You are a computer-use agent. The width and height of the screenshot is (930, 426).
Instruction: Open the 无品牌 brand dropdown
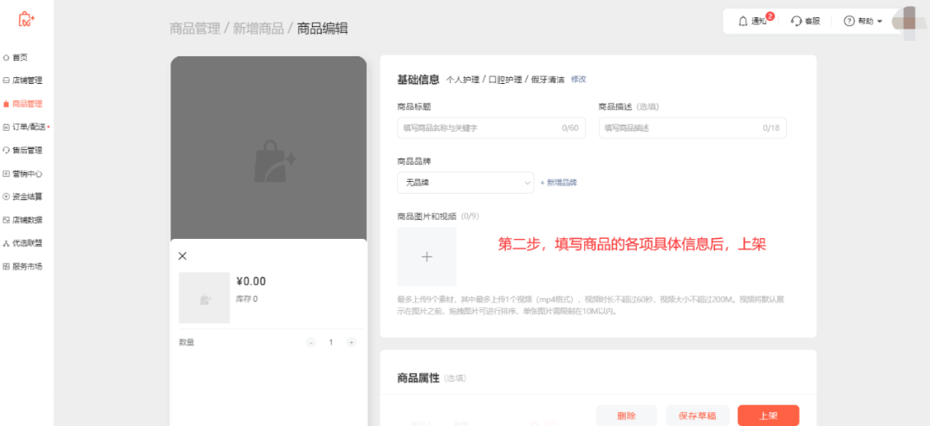[465, 183]
